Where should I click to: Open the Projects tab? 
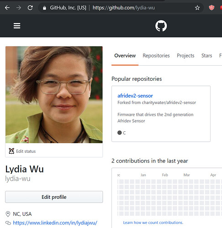185,56
